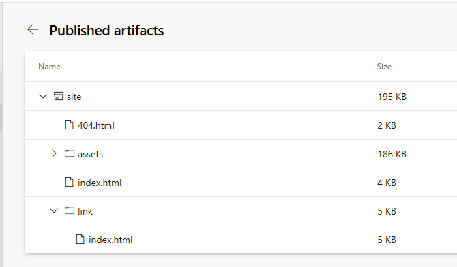Expand the assets folder

click(54, 153)
